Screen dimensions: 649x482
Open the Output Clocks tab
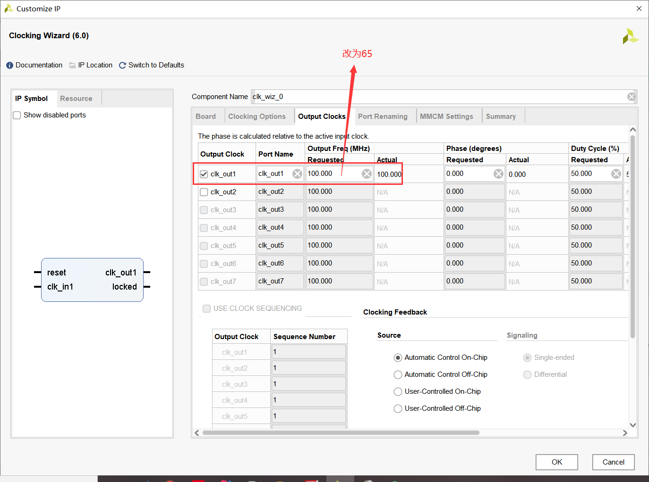pos(322,116)
